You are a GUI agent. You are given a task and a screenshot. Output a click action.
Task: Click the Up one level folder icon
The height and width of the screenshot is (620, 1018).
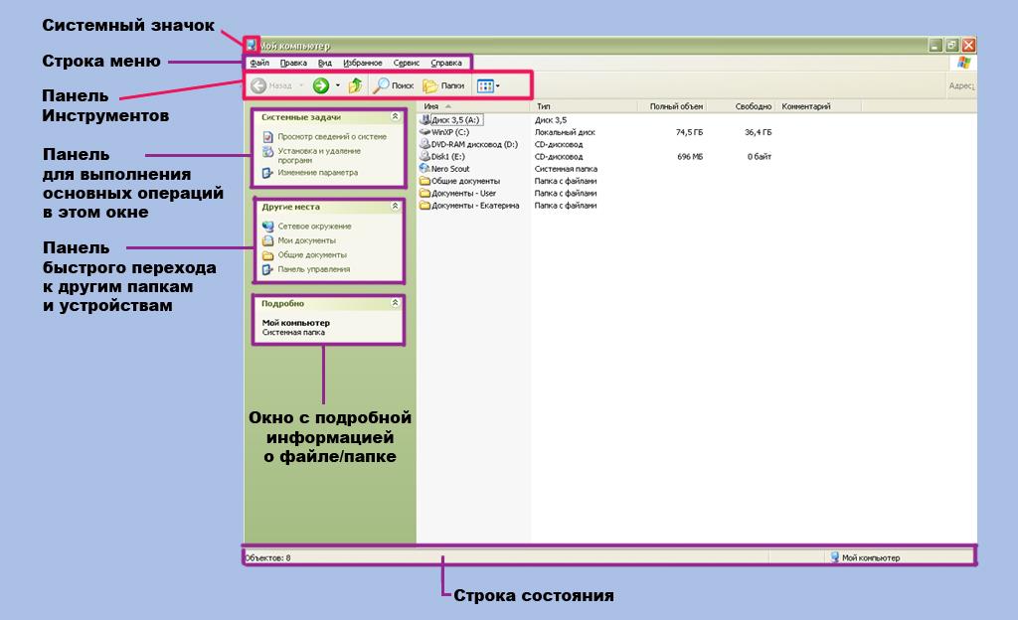coord(355,86)
